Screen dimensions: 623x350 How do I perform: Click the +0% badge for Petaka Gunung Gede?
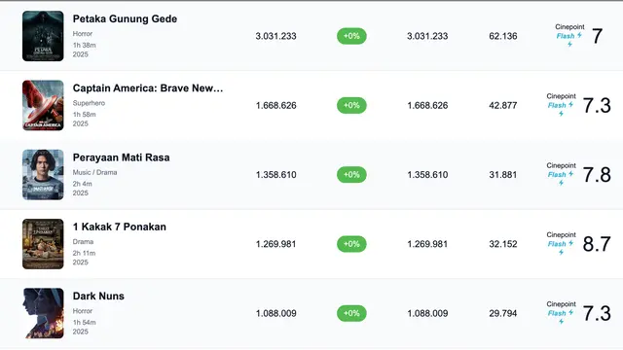tap(351, 36)
